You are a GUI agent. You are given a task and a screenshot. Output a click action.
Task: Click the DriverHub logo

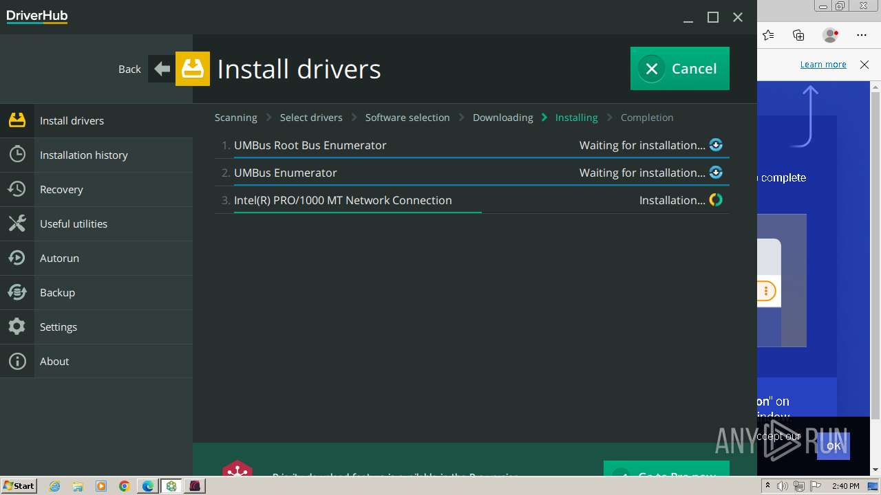click(x=37, y=16)
